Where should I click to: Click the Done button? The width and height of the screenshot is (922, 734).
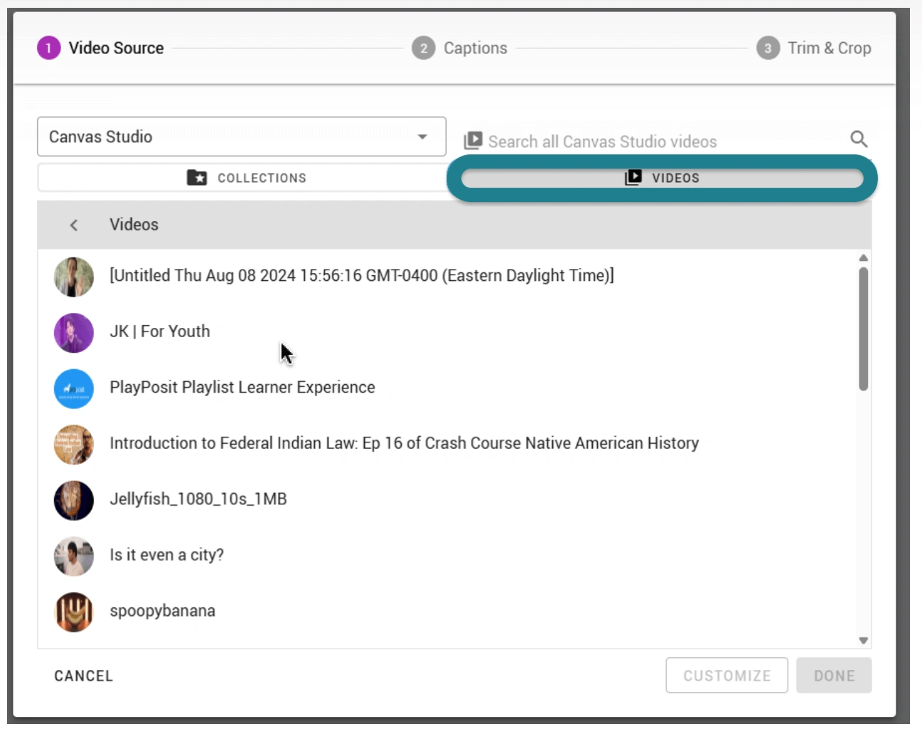point(834,675)
